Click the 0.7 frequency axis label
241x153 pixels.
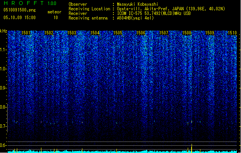tap(3, 126)
